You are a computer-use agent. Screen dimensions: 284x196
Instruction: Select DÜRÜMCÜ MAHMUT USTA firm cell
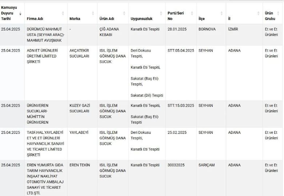pyautogui.click(x=46, y=35)
